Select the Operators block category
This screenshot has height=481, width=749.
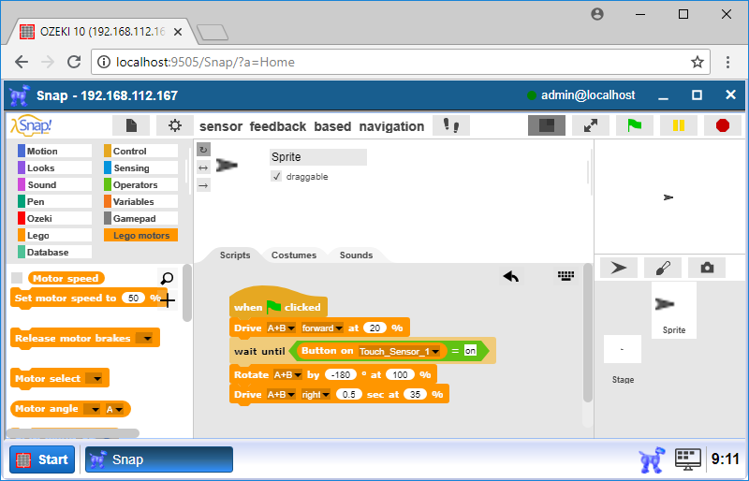[141, 185]
